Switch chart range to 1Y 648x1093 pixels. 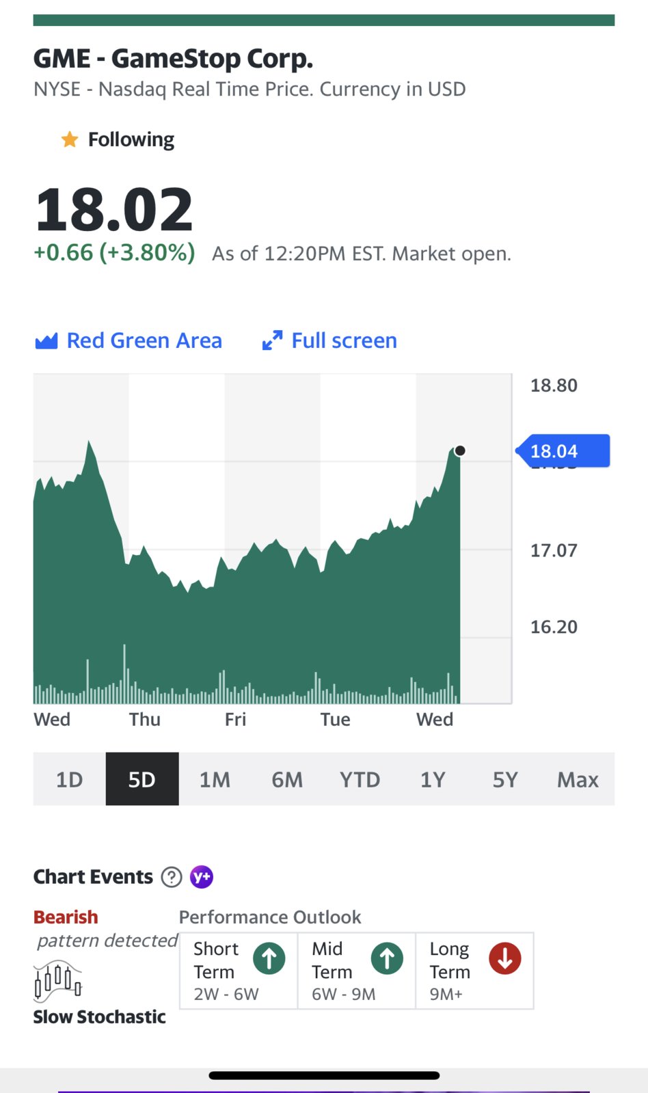433,779
